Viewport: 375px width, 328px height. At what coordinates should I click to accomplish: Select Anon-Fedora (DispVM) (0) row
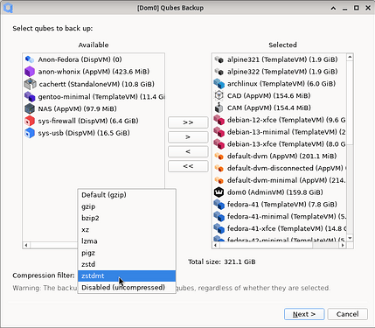(94, 59)
